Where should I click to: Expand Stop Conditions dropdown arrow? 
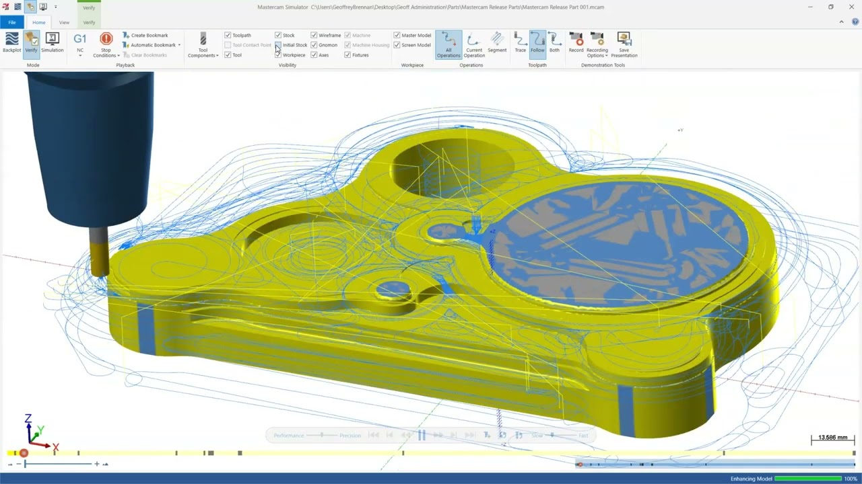click(x=119, y=56)
